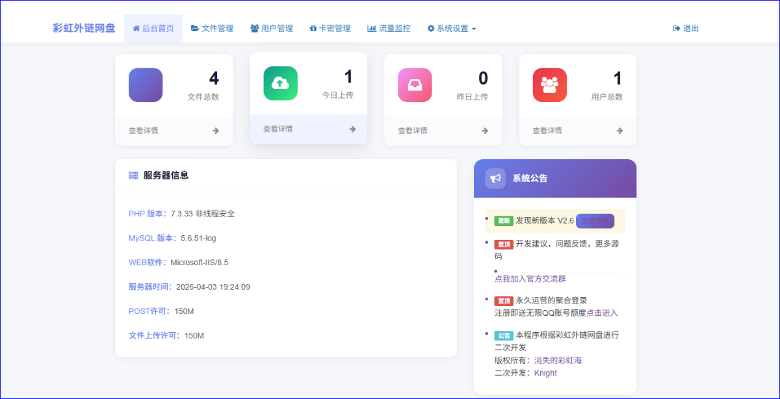Switch to 流量监控 in the navbar
This screenshot has height=399, width=780.
(x=389, y=29)
